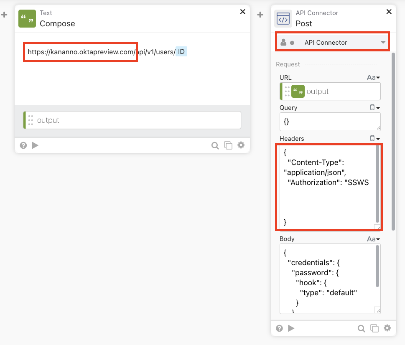Open settings gear on Post card
Image resolution: width=405 pixels, height=345 pixels.
pos(387,328)
